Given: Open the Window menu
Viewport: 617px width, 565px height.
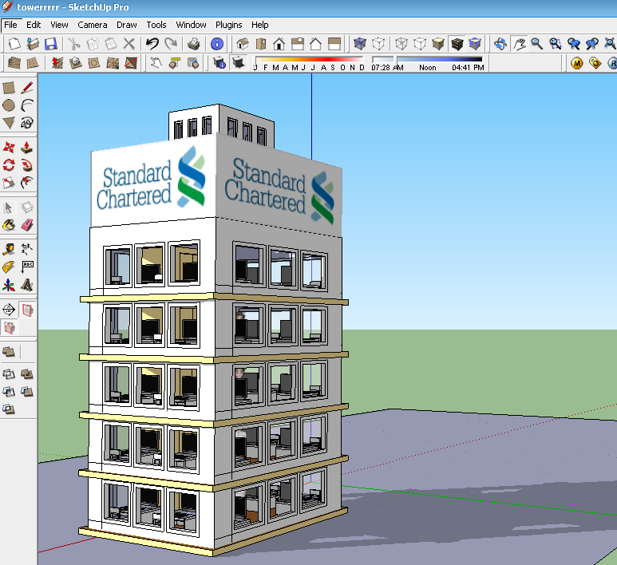Looking at the screenshot, I should pos(191,25).
